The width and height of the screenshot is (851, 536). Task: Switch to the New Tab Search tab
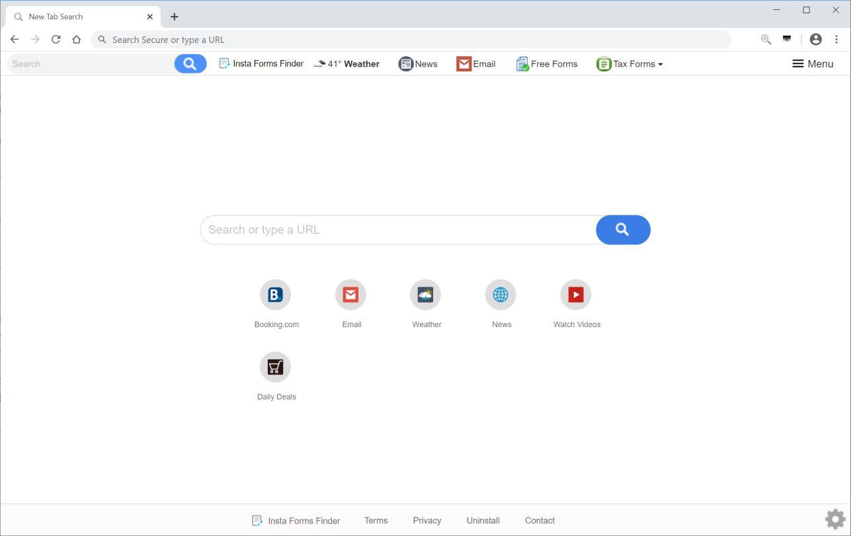[79, 16]
